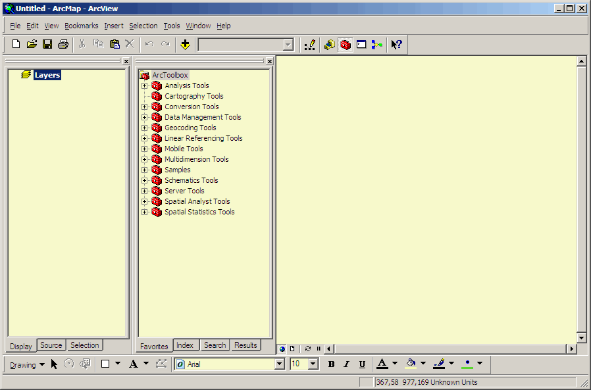Open the ModelBuilder window

click(377, 45)
